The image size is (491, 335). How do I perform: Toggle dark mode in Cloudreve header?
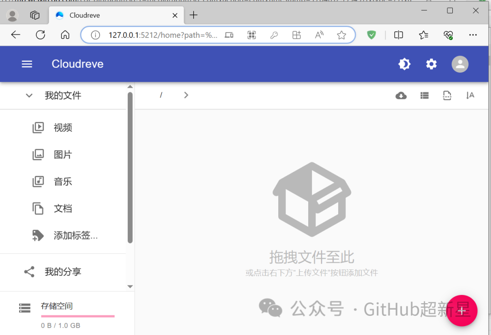tap(404, 64)
